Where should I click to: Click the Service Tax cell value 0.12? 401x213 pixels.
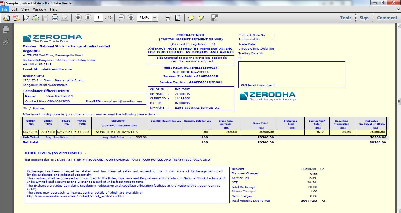pyautogui.click(x=320, y=132)
